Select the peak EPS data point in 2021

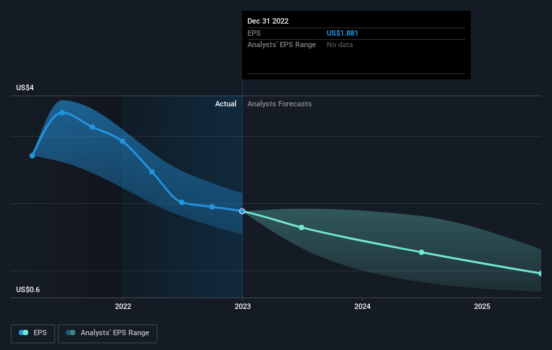pyautogui.click(x=62, y=112)
